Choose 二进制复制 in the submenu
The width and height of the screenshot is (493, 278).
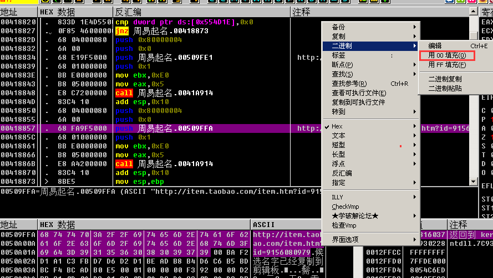[456, 79]
